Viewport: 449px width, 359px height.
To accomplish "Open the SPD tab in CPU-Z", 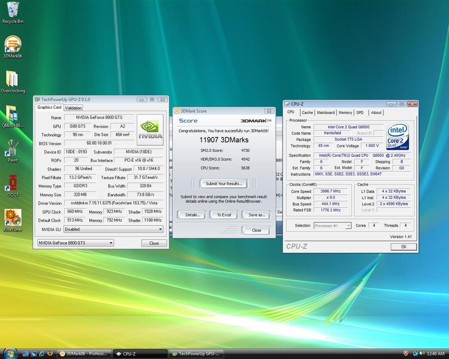I will click(360, 113).
